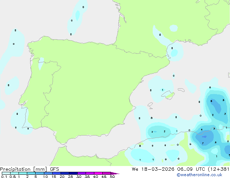Click the '(12+381' forecast offset text

click(x=218, y=169)
